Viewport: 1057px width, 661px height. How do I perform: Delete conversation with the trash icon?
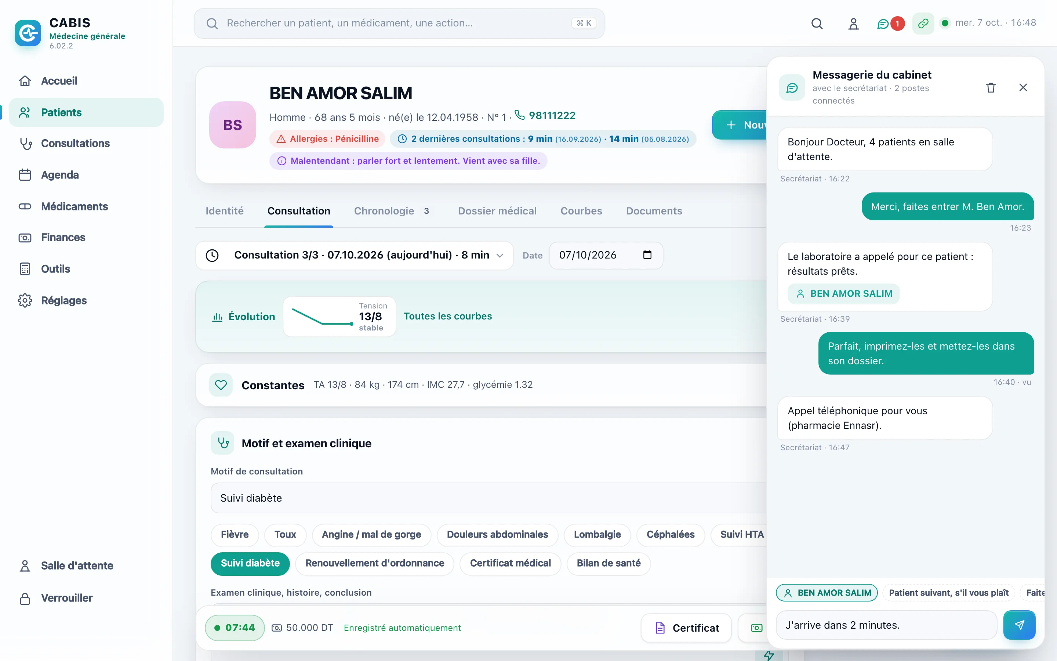pyautogui.click(x=991, y=87)
